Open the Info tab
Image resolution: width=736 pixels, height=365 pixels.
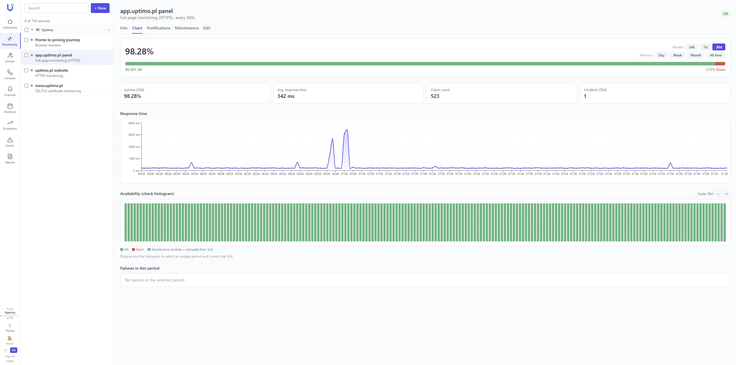(124, 28)
